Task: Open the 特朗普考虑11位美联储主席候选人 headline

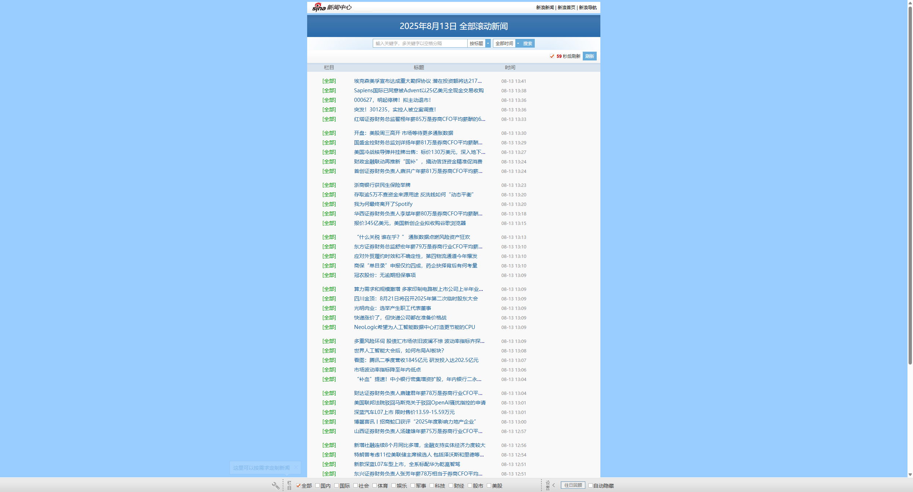Action: point(419,455)
